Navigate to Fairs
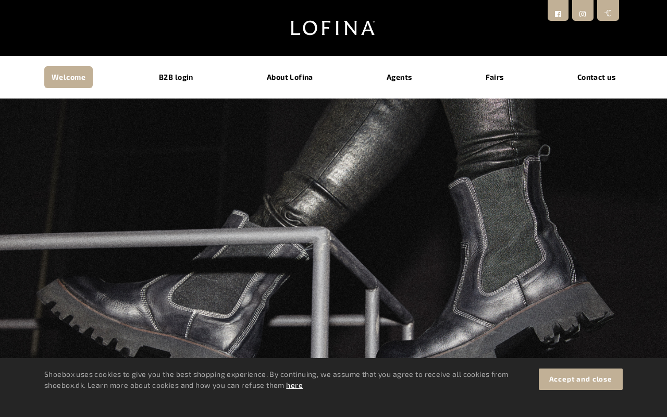This screenshot has width=667, height=417. [x=495, y=77]
